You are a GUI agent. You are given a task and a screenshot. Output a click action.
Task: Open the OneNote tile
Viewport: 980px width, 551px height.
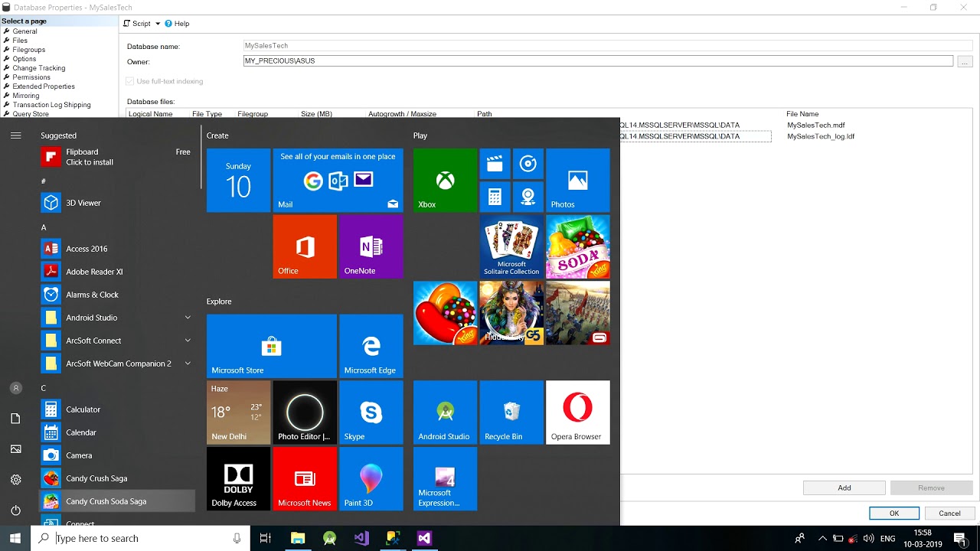[371, 246]
